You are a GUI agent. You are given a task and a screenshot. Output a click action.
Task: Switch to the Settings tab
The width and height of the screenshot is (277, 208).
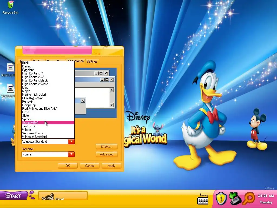[x=92, y=61]
